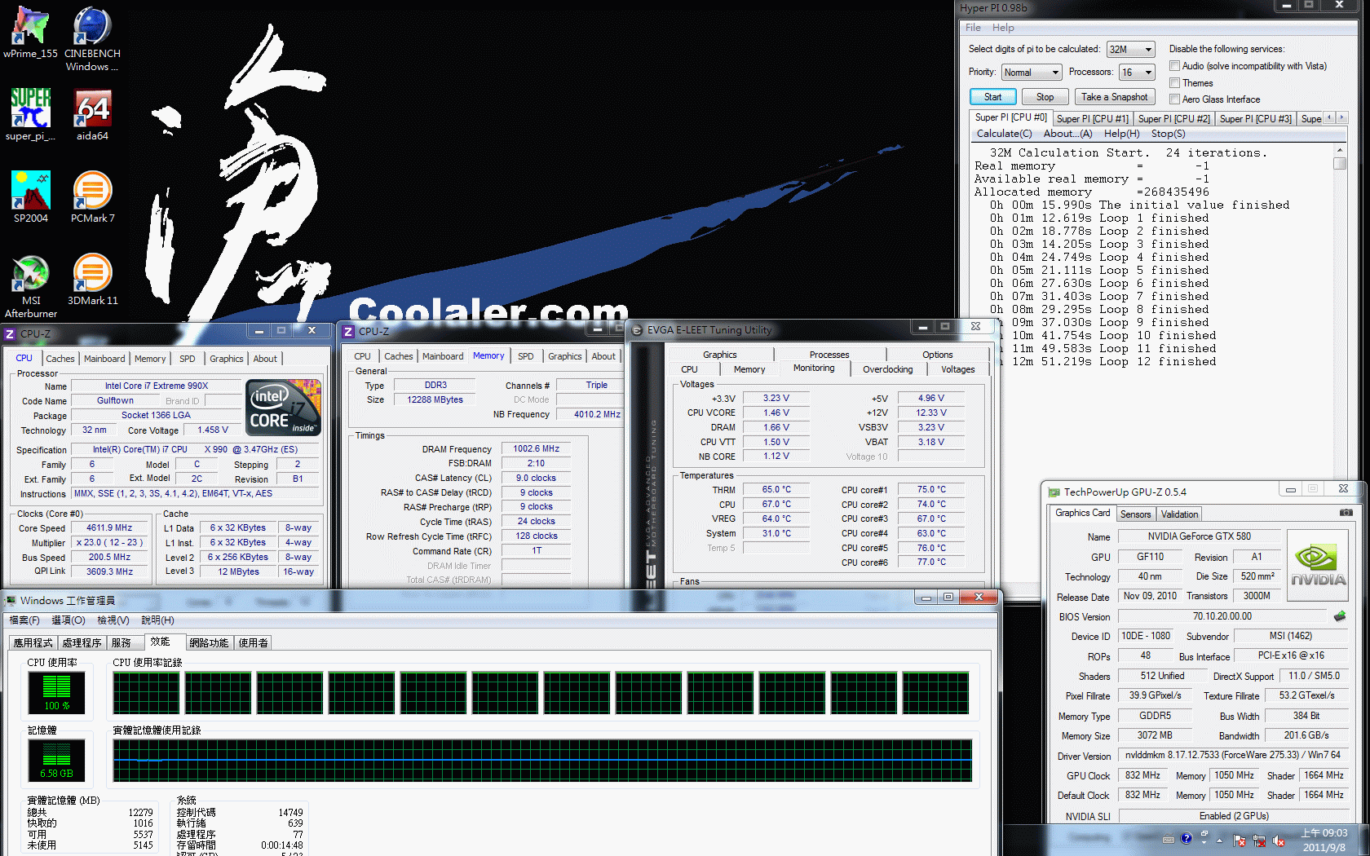The image size is (1370, 856).
Task: Switch to Super PI [CPU #2] tab
Action: pos(1174,119)
